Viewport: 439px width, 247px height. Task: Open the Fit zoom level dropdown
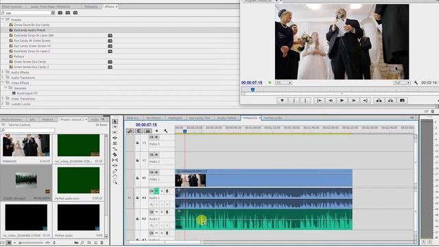283,83
